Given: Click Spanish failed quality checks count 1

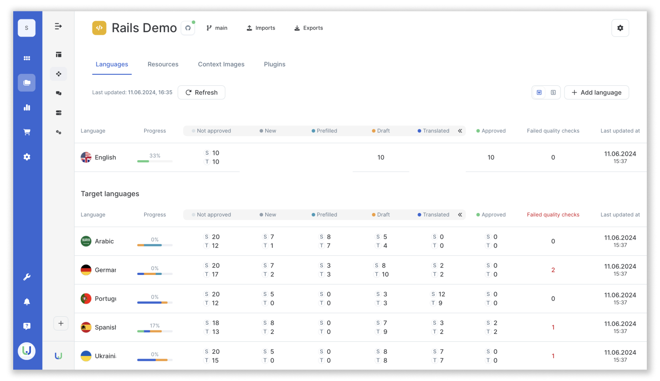Looking at the screenshot, I should coord(553,327).
